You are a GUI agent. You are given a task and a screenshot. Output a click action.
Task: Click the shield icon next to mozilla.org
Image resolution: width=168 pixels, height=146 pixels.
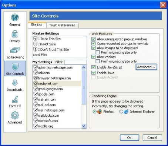coord(36,126)
